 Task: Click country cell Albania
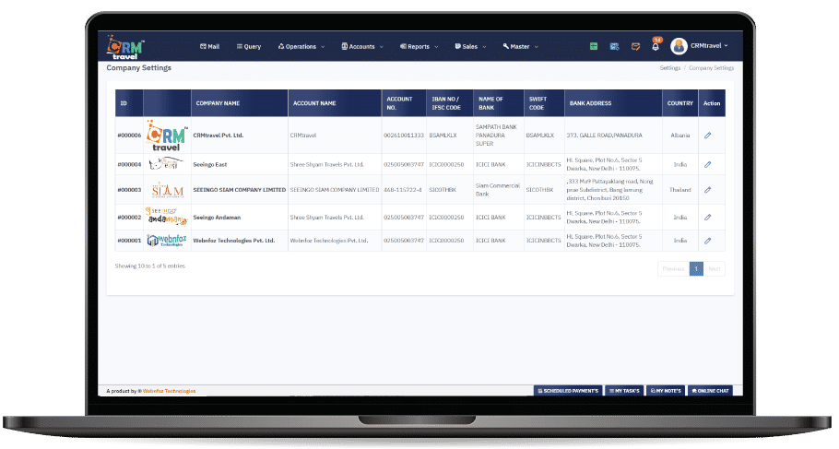point(680,136)
